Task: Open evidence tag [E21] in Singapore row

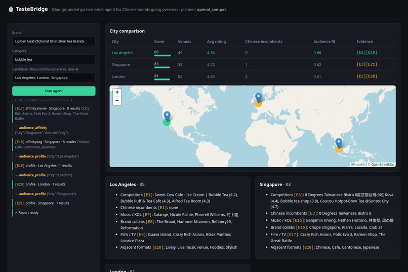Action: coord(372,64)
